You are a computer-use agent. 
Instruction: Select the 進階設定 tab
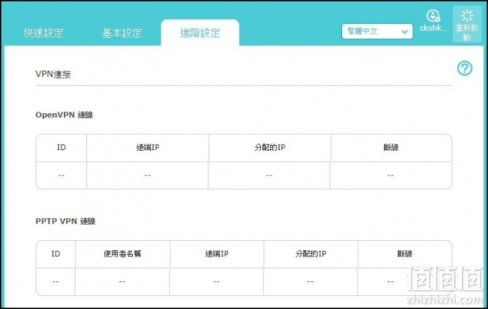(x=200, y=33)
